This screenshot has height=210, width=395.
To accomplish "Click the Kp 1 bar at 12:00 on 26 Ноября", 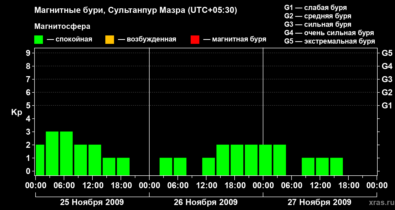I will [209, 166].
